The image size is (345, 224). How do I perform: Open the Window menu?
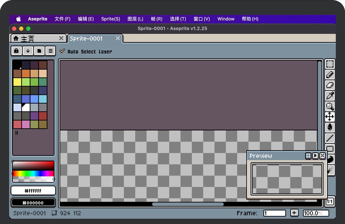tap(226, 19)
